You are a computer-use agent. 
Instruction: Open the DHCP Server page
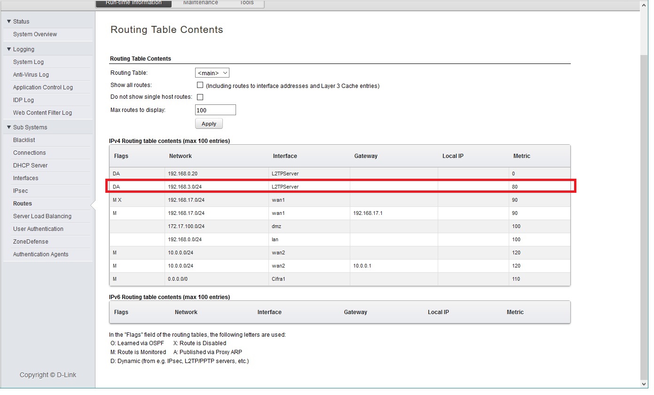30,166
